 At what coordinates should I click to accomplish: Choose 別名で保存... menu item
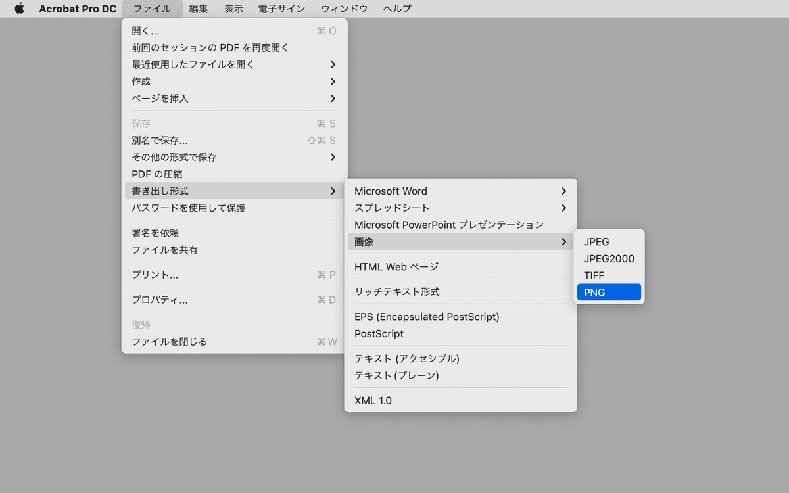(234, 141)
